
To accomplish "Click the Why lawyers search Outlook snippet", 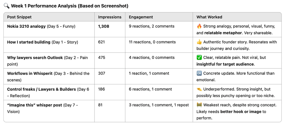I will (x=35, y=58).
